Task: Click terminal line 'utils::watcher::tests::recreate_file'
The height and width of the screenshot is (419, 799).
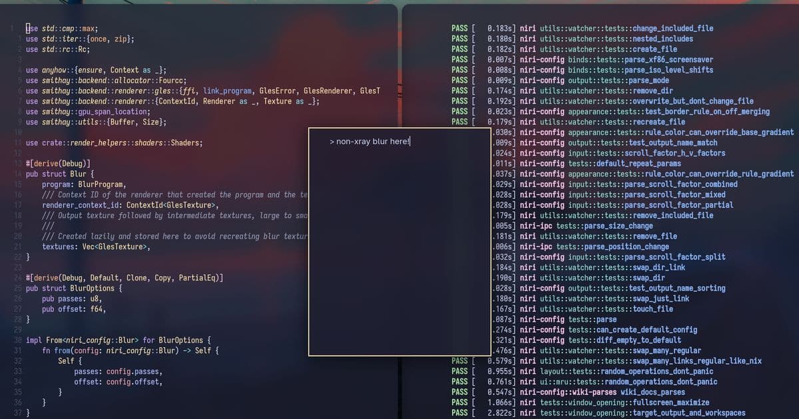Action: coord(613,122)
